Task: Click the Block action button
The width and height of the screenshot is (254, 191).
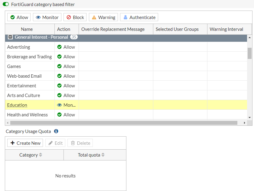Action: [75, 17]
